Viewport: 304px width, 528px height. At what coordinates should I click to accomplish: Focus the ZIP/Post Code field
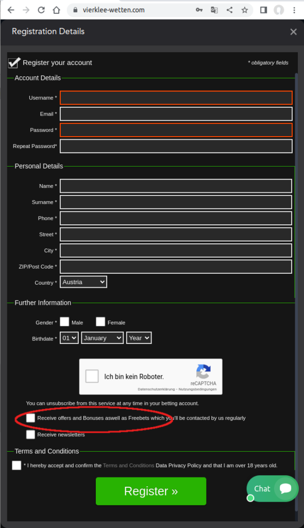[x=176, y=267]
